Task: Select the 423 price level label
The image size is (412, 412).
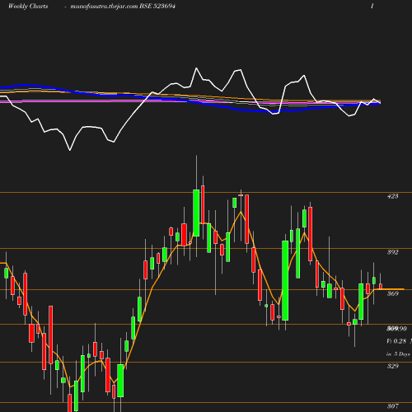Action: point(392,196)
